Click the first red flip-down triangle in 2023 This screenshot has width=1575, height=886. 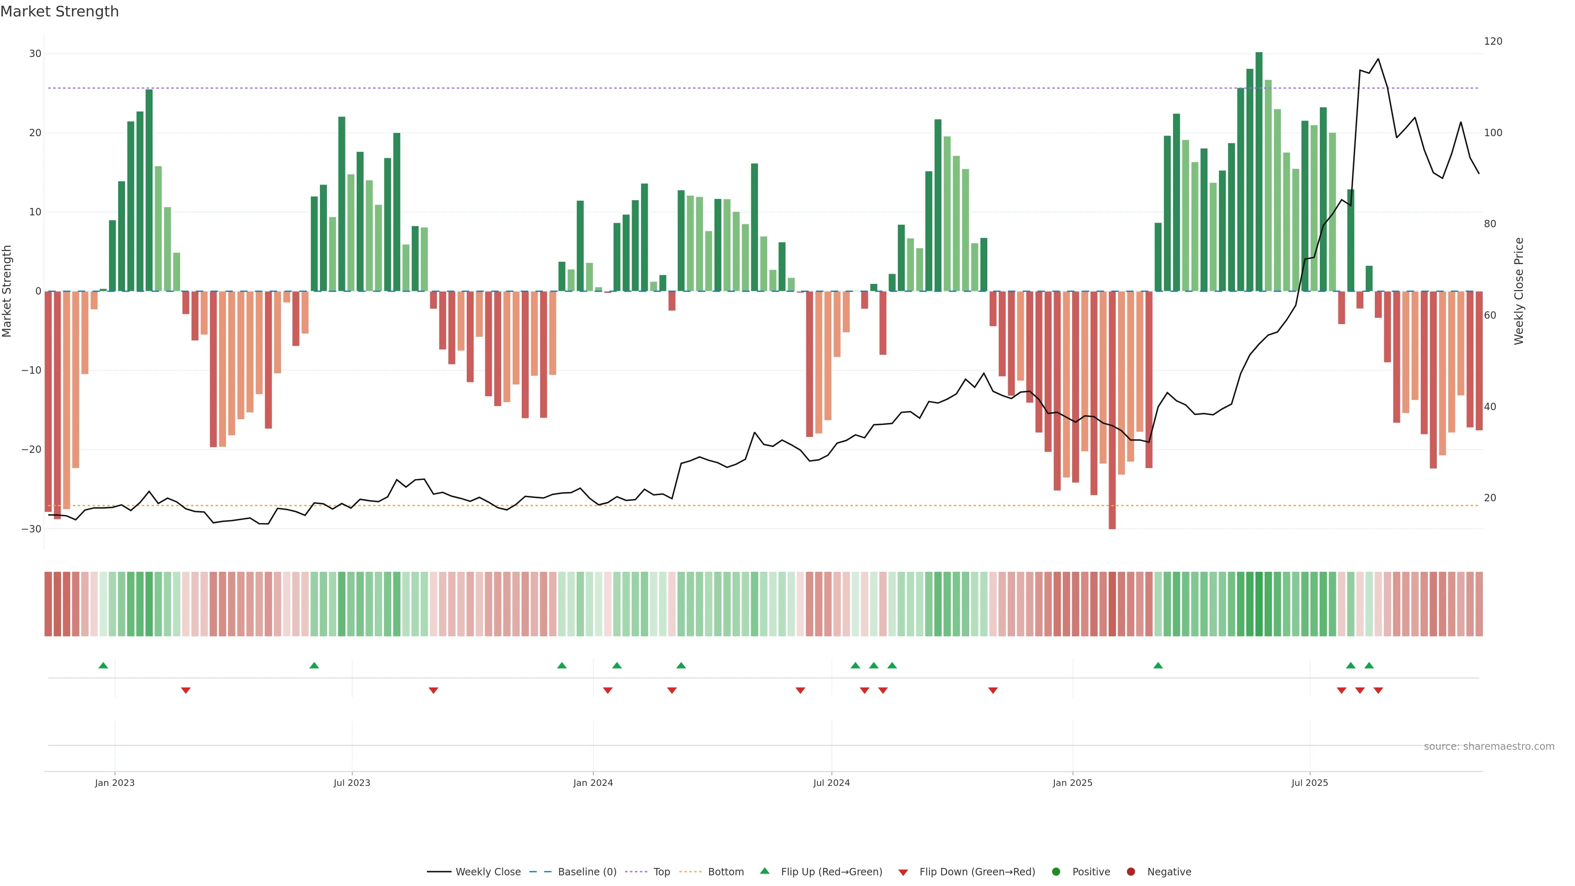186,690
